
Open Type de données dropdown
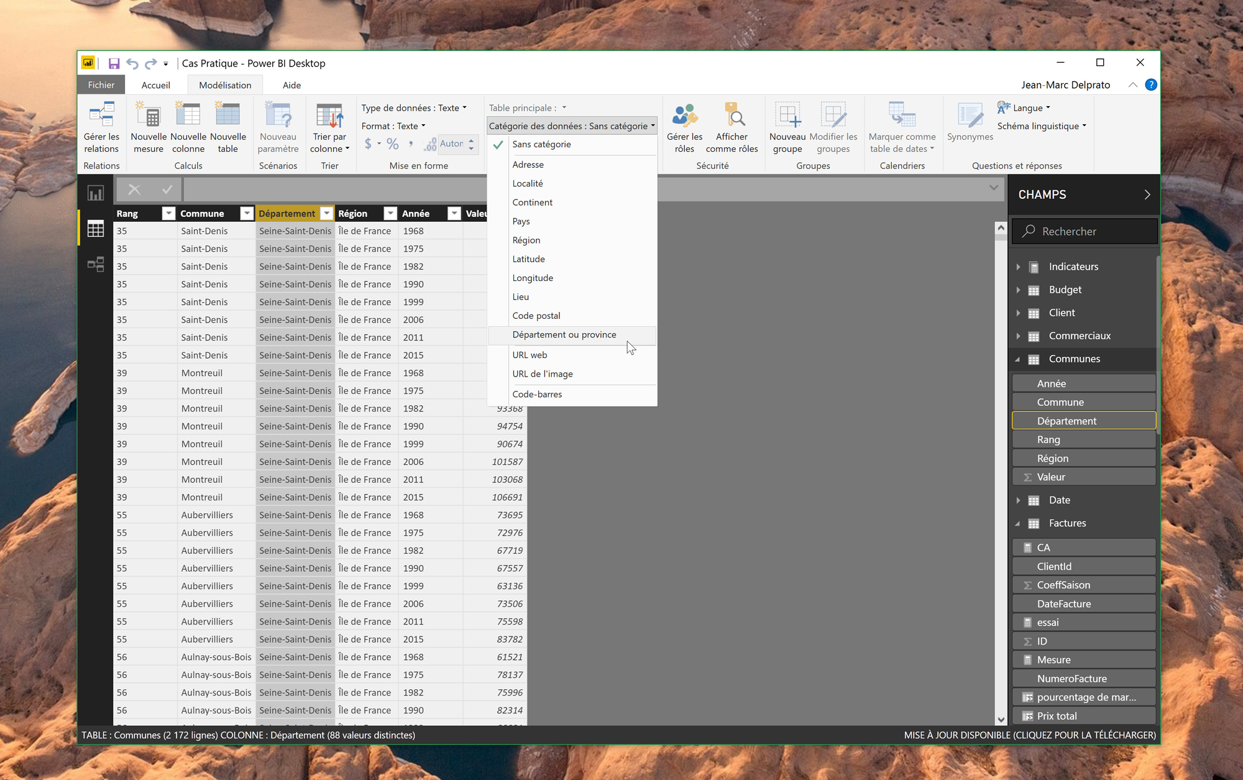414,108
